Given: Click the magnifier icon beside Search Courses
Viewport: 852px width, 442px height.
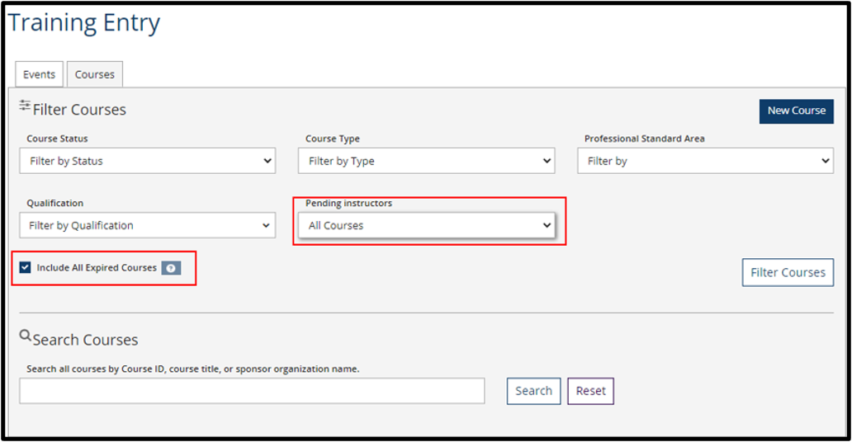Looking at the screenshot, I should pos(25,336).
